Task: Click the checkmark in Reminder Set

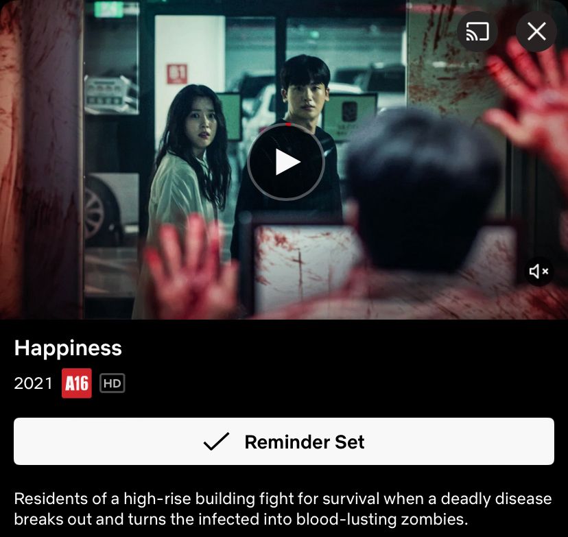Action: click(x=216, y=442)
